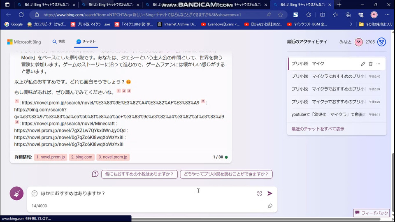Image resolution: width=395 pixels, height=222 pixels.
Task: Open recent chat from 午後6:39
Action: point(337,89)
